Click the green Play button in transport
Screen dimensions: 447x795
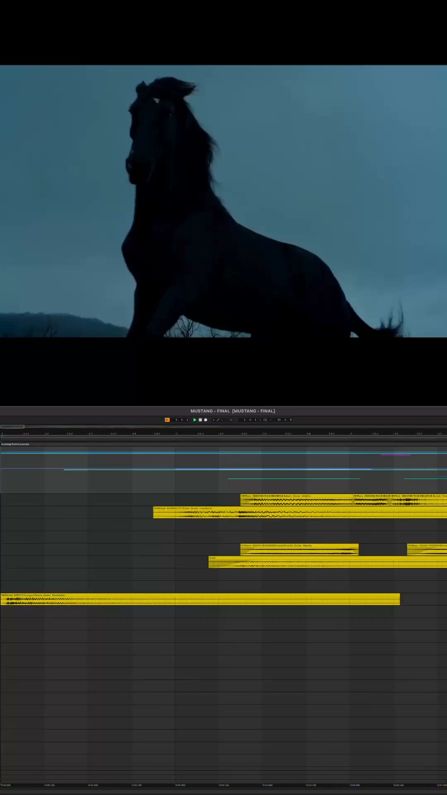point(195,420)
